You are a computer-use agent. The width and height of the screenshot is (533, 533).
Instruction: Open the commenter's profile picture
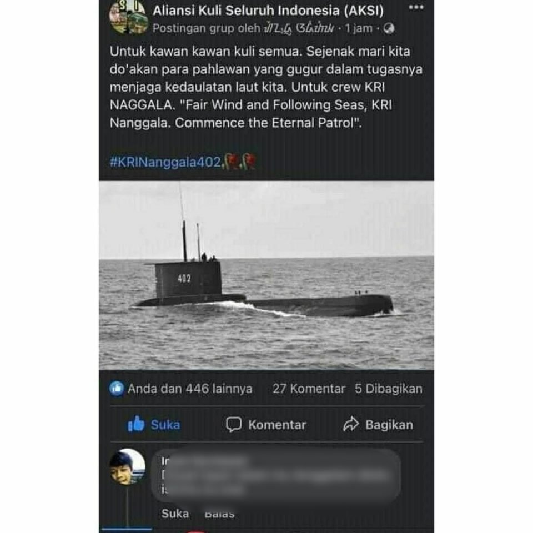[x=128, y=467]
